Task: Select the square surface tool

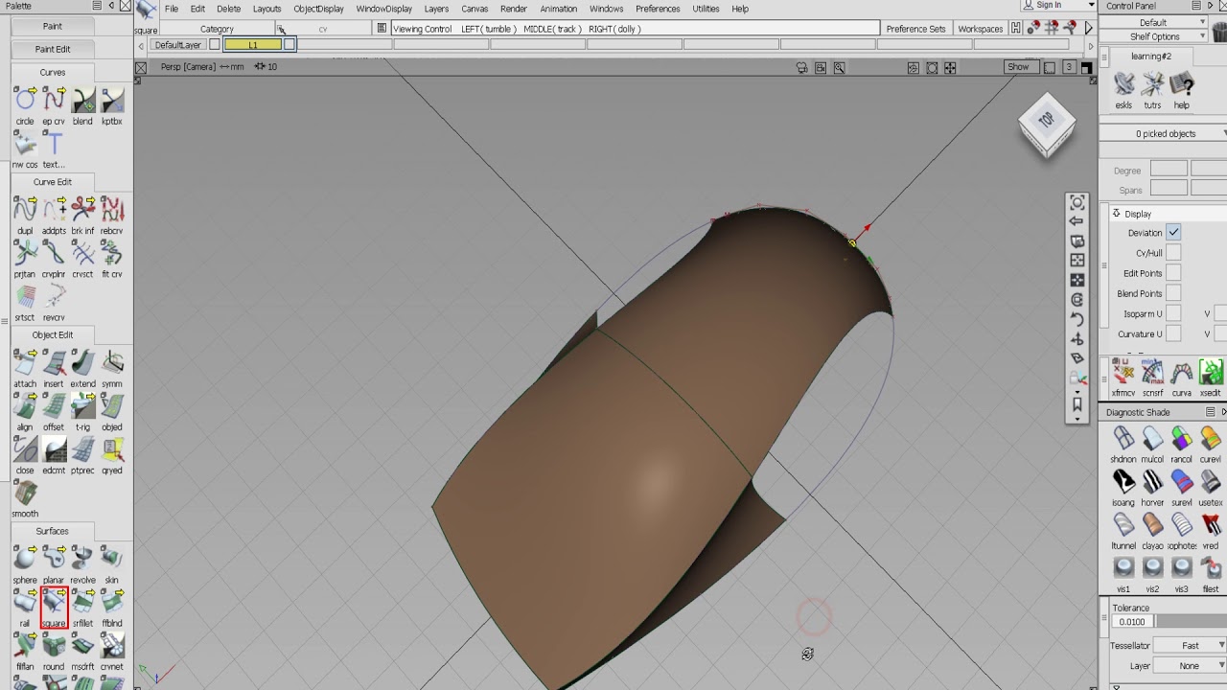Action: click(x=54, y=608)
